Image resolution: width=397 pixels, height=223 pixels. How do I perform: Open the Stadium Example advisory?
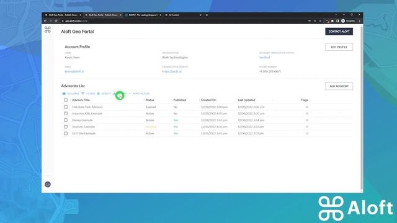click(83, 126)
